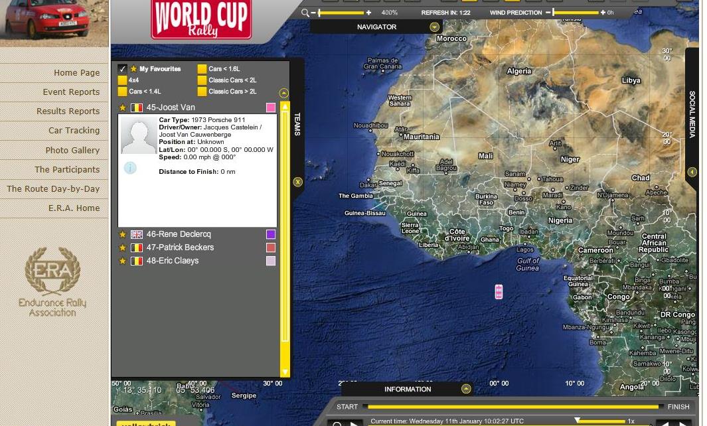Image resolution: width=707 pixels, height=426 pixels.
Task: Click the SOCIAL MEDIA vertical tab label
Action: [692, 115]
